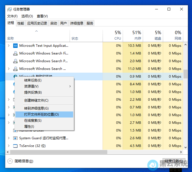
Task: Sort by the 状态 column header
Action: point(86,36)
